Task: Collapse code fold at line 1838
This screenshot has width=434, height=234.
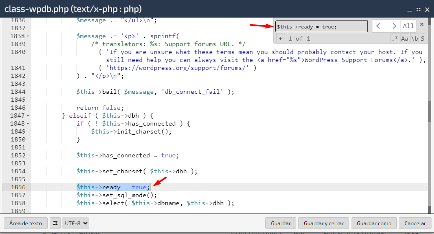Action: (x=28, y=36)
